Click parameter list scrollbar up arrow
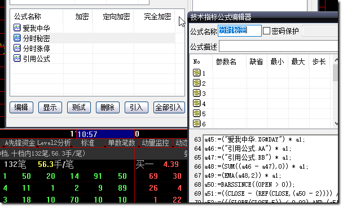Image resolution: width=343 pixels, height=207 pixels. coord(336,60)
